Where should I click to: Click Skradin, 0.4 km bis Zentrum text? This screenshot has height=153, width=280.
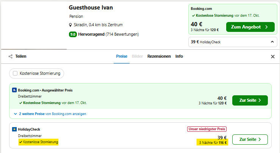pos(98,25)
